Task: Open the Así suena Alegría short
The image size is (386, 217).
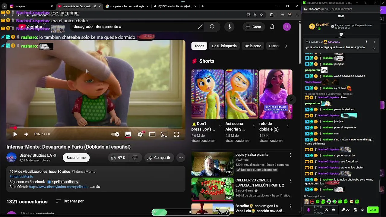Action: click(242, 94)
